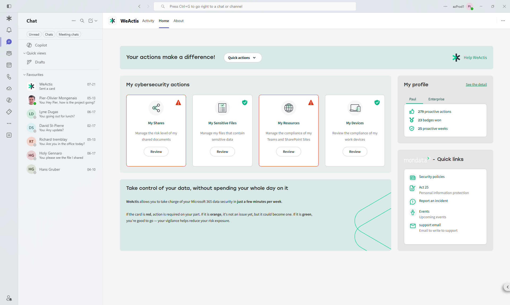The width and height of the screenshot is (510, 305).
Task: Expand the side panel chevron on the right edge
Action: (x=507, y=287)
